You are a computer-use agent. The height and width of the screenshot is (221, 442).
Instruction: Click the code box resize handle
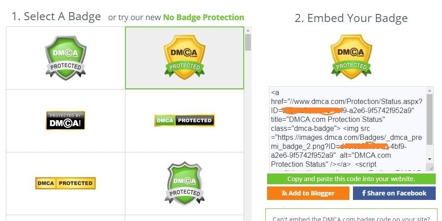coord(431,168)
